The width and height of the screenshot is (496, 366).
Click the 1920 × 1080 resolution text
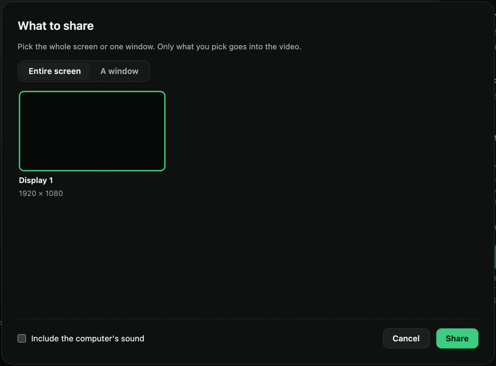[41, 193]
